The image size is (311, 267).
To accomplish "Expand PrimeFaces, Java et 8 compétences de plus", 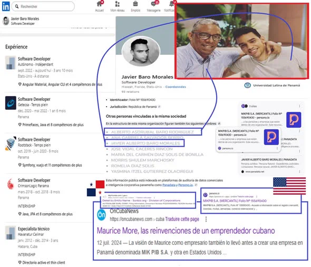I will [x=51, y=125].
